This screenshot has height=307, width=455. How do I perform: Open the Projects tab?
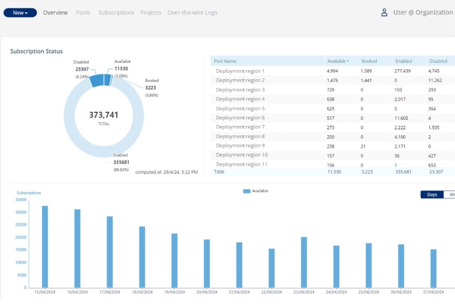[x=151, y=13]
